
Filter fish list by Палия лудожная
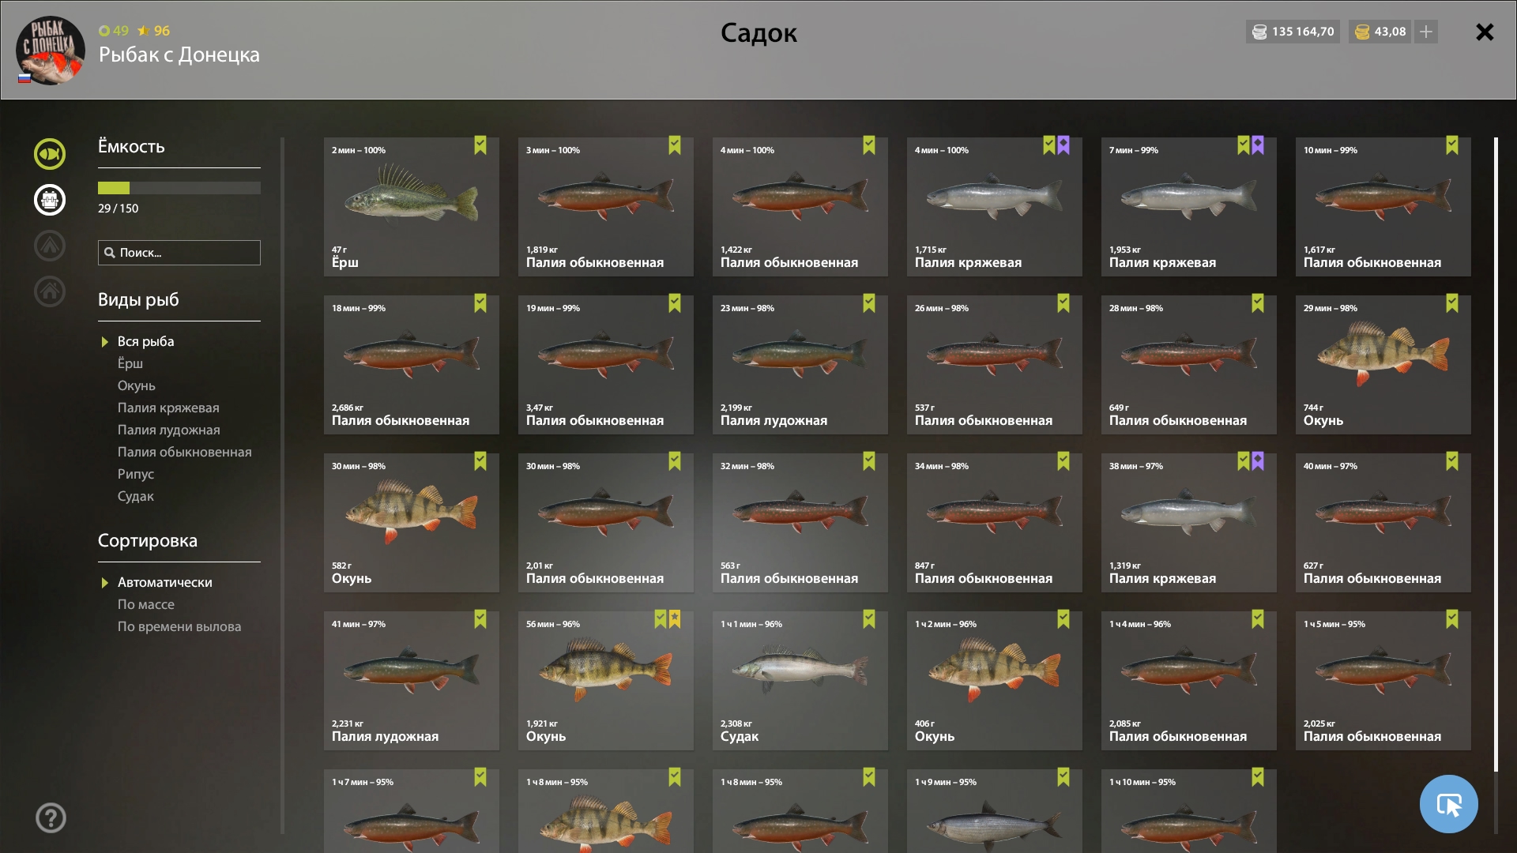click(169, 430)
